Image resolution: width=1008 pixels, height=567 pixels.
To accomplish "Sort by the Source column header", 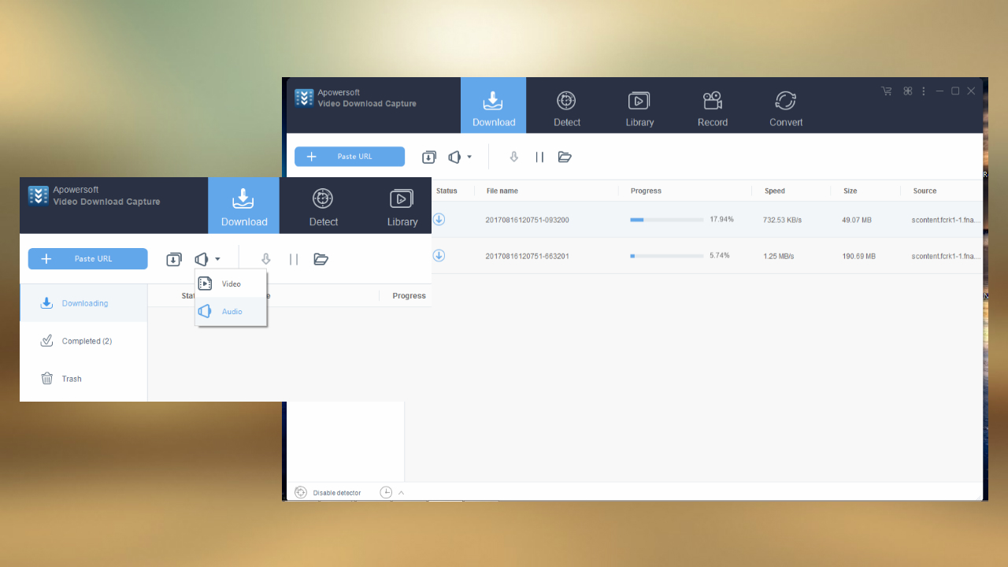I will (x=925, y=191).
